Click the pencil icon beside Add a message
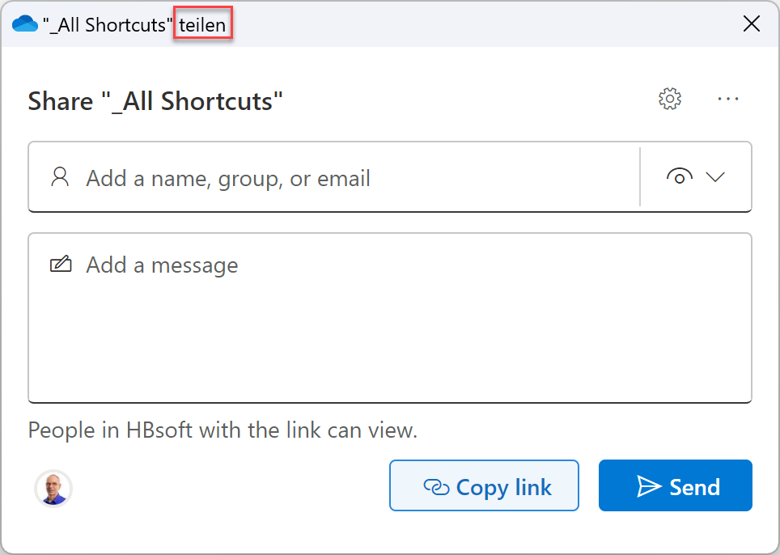780x555 pixels. point(61,265)
